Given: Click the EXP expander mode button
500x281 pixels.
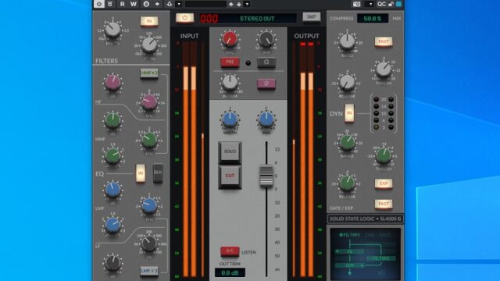Looking at the screenshot, I should [384, 184].
